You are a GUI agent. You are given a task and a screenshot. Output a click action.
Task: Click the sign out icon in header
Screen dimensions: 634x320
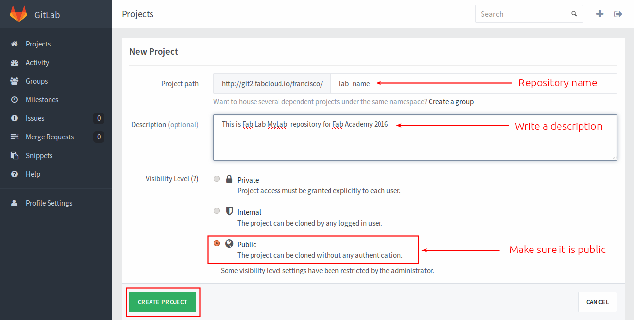pyautogui.click(x=618, y=14)
